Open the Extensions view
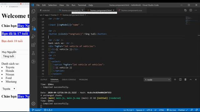200x112 pixels. [33, 45]
